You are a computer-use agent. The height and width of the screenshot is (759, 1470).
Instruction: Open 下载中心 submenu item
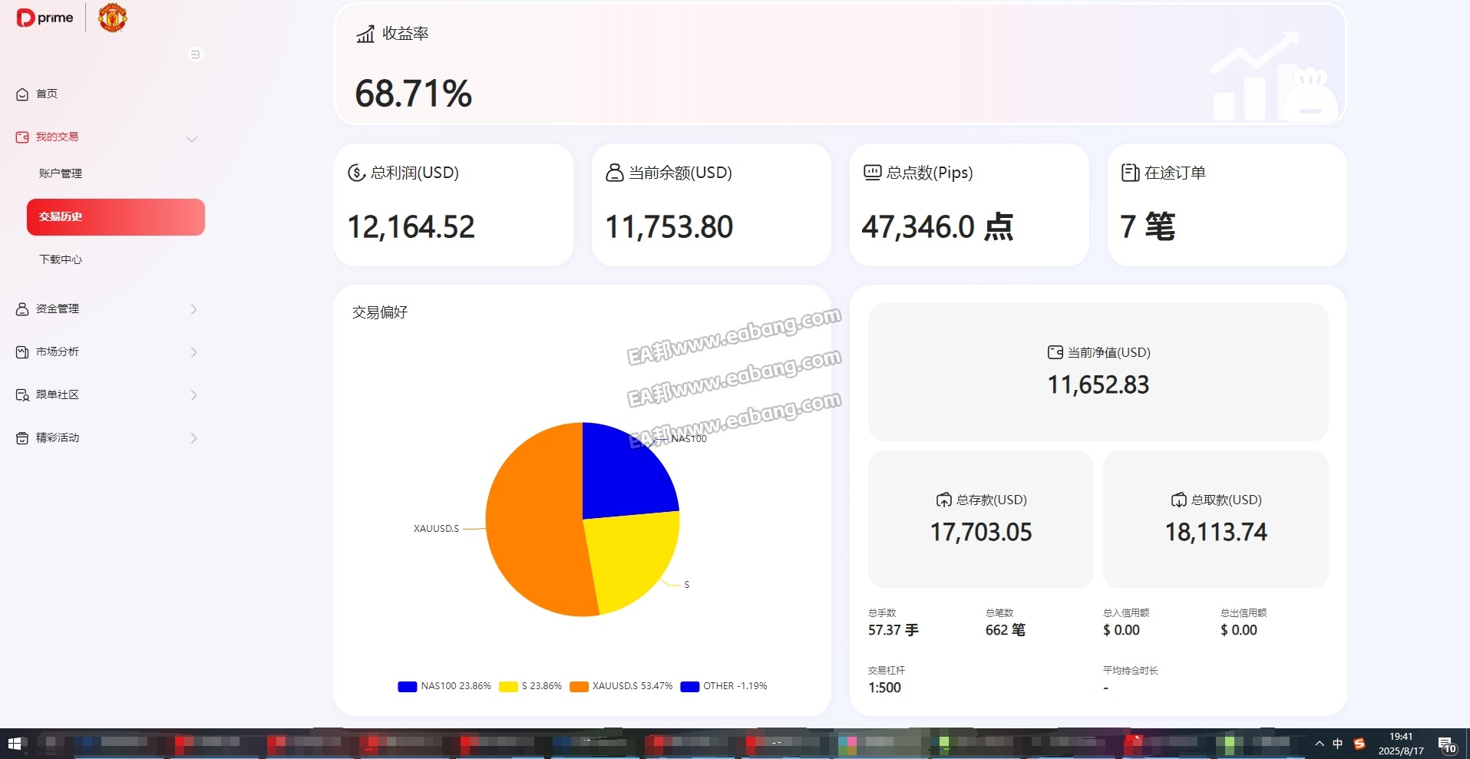(x=61, y=259)
